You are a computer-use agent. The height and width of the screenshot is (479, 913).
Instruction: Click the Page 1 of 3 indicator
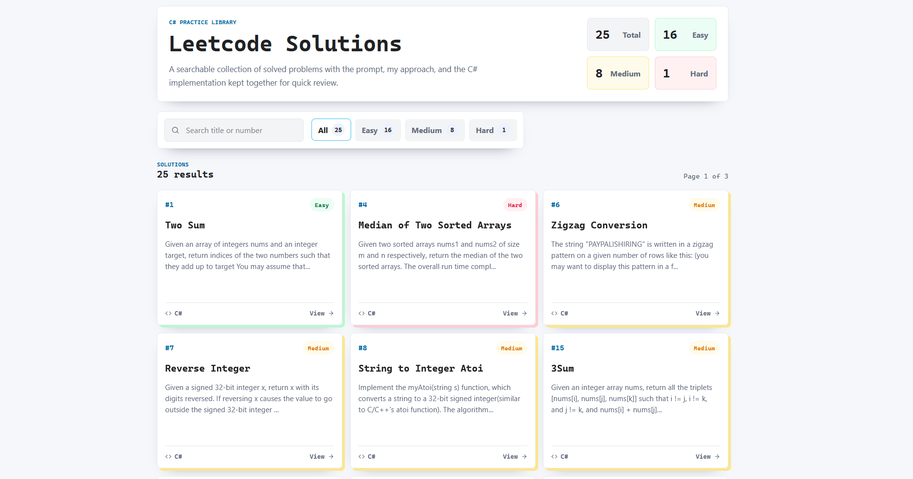tap(706, 176)
